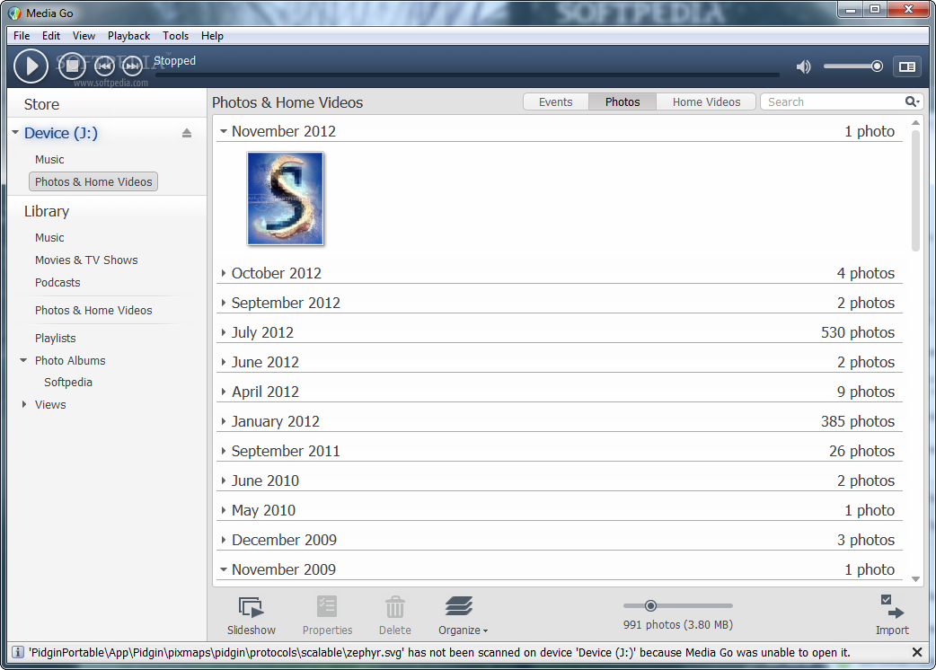This screenshot has width=936, height=670.
Task: Start a Slideshow
Action: point(252,616)
